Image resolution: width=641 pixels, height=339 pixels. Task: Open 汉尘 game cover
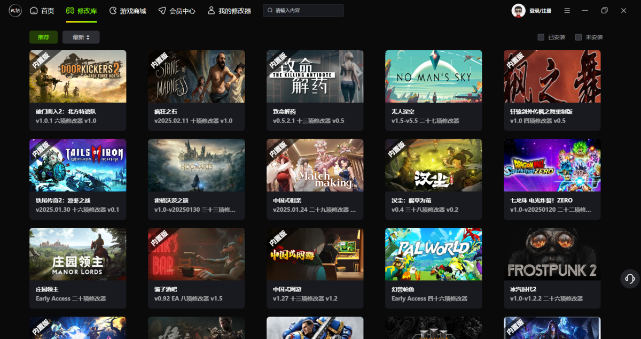coord(434,165)
